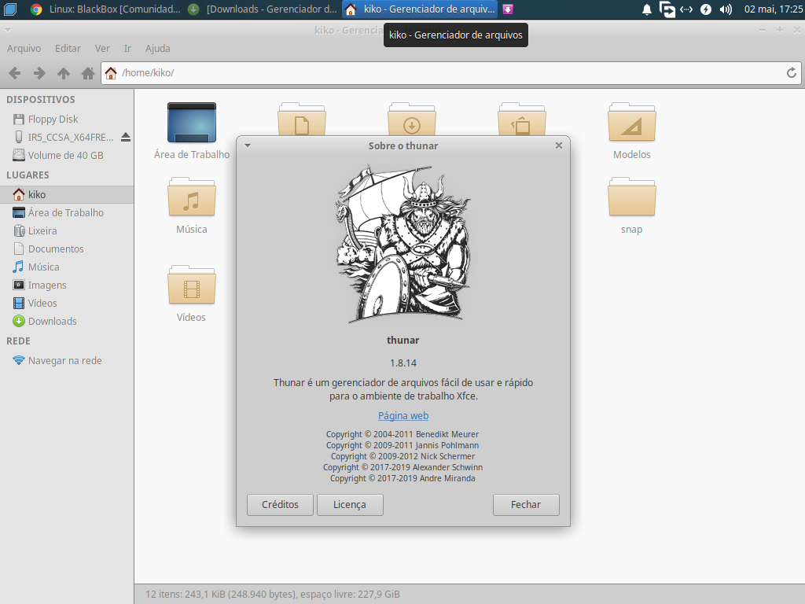Open the notifications bell icon
The width and height of the screenshot is (805, 604).
(647, 9)
